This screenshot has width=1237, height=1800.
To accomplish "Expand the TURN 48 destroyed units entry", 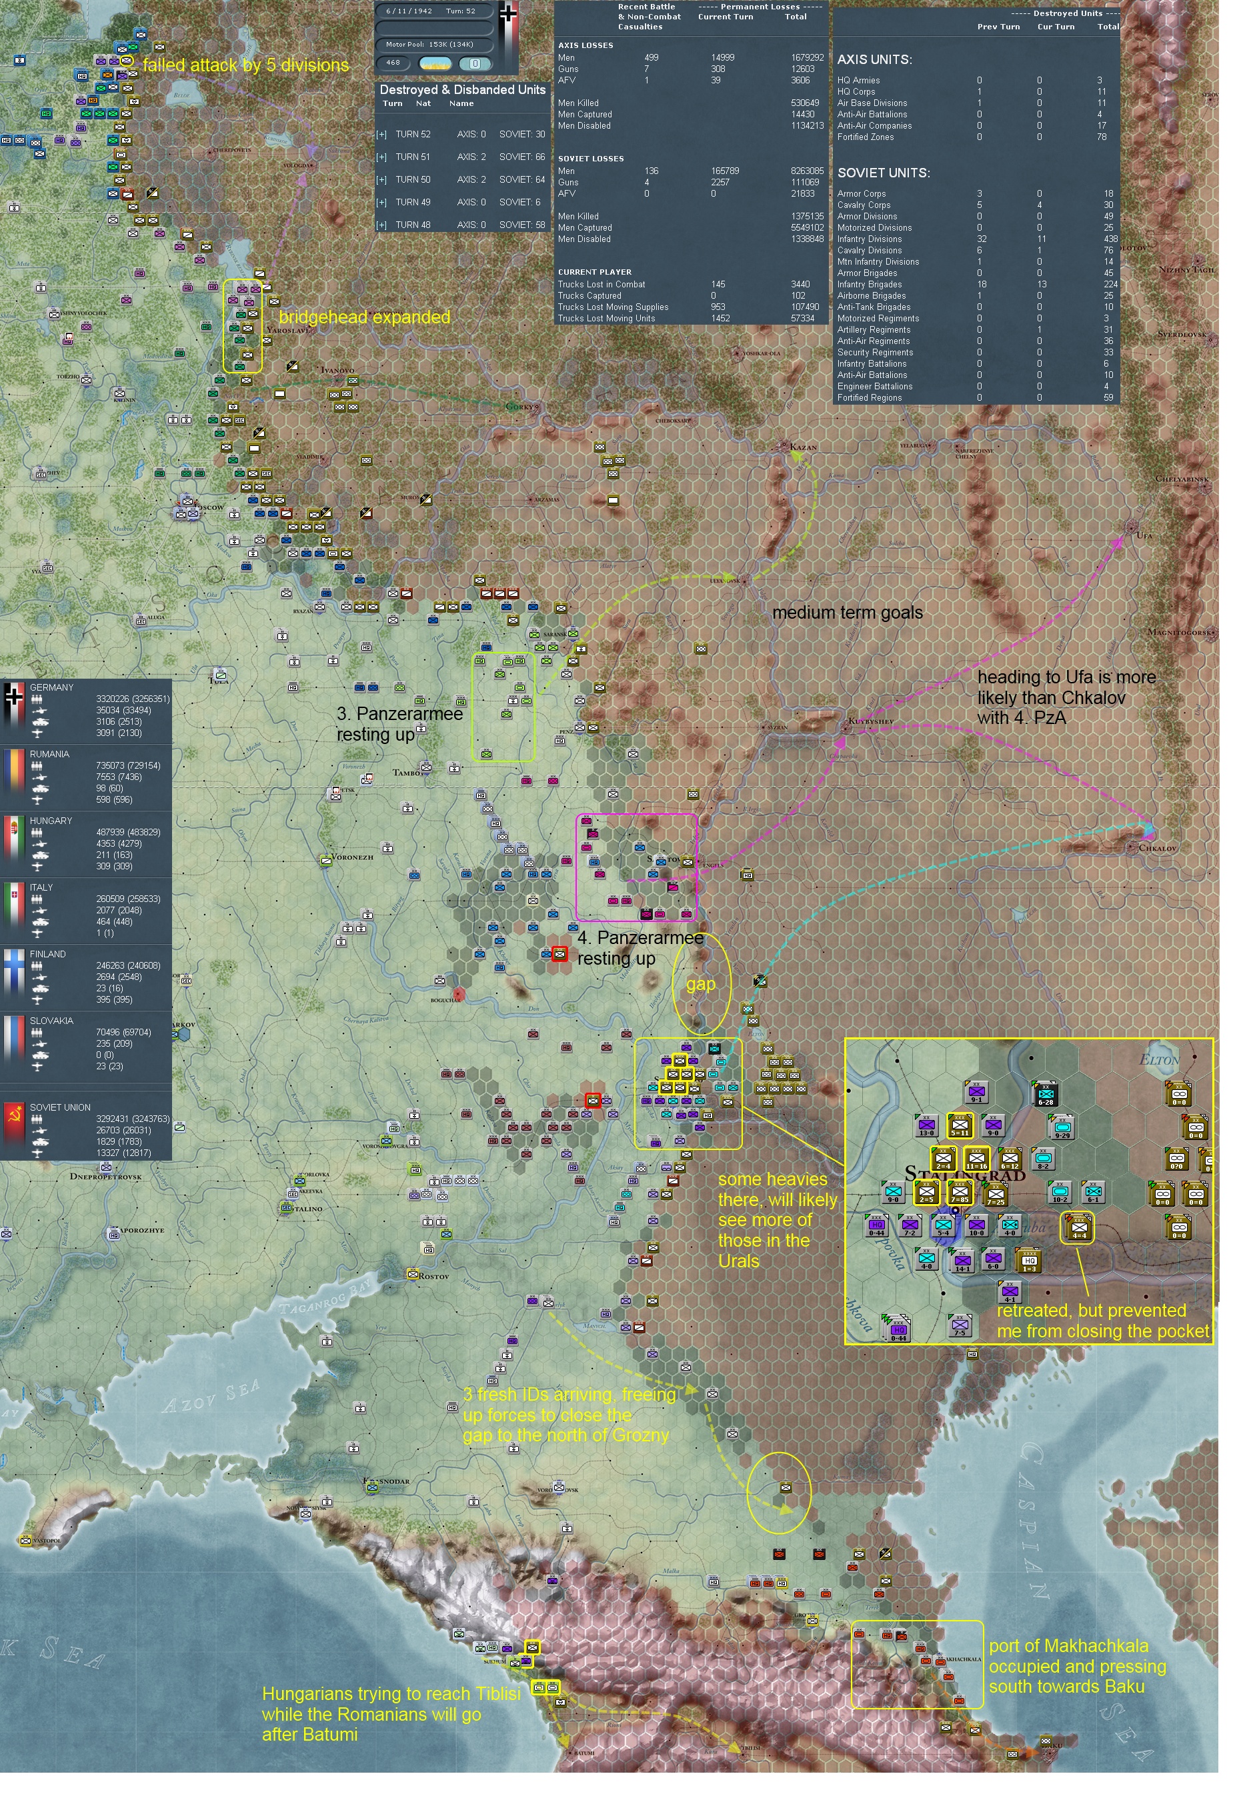I will pyautogui.click(x=381, y=225).
